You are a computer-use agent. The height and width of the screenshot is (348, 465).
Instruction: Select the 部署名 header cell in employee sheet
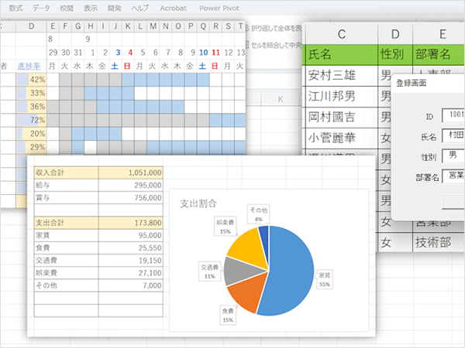[439, 54]
